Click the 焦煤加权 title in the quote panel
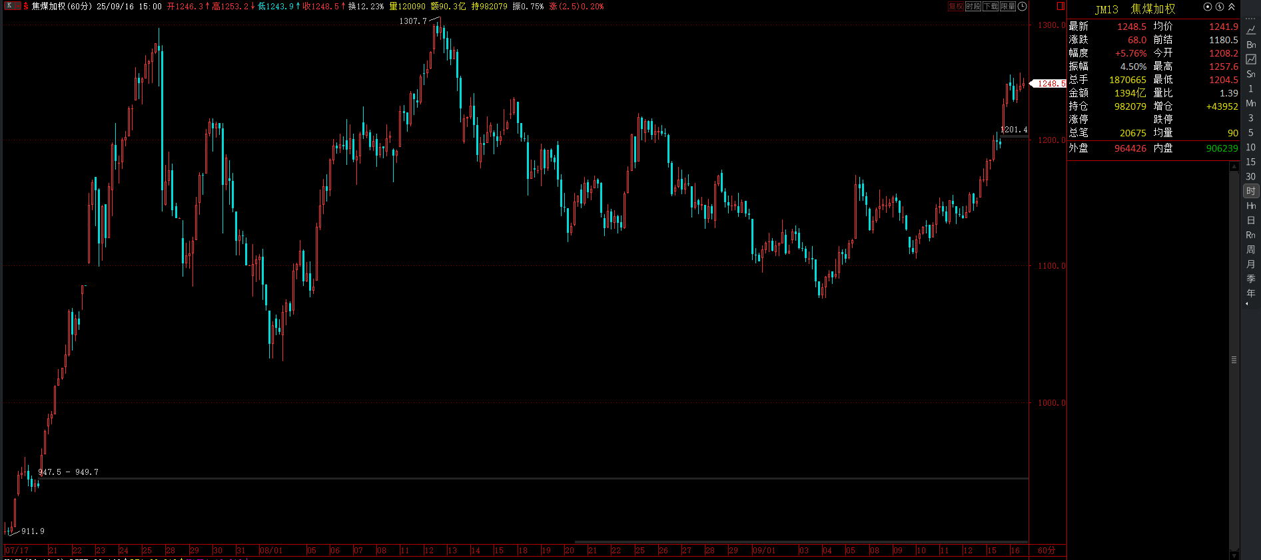This screenshot has height=560, width=1261. tap(1153, 9)
